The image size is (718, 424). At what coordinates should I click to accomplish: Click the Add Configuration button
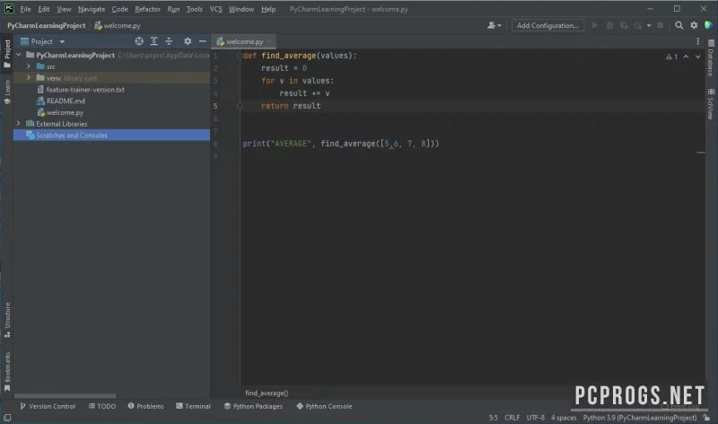click(547, 26)
